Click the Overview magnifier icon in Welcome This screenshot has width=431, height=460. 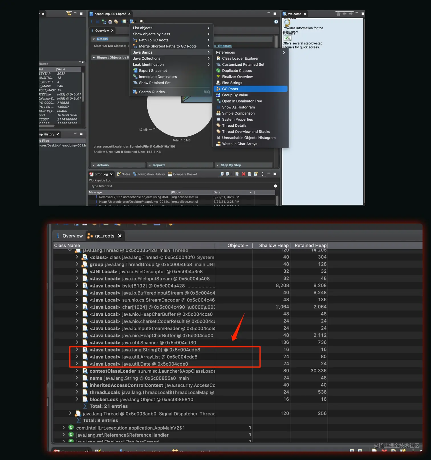click(x=287, y=23)
